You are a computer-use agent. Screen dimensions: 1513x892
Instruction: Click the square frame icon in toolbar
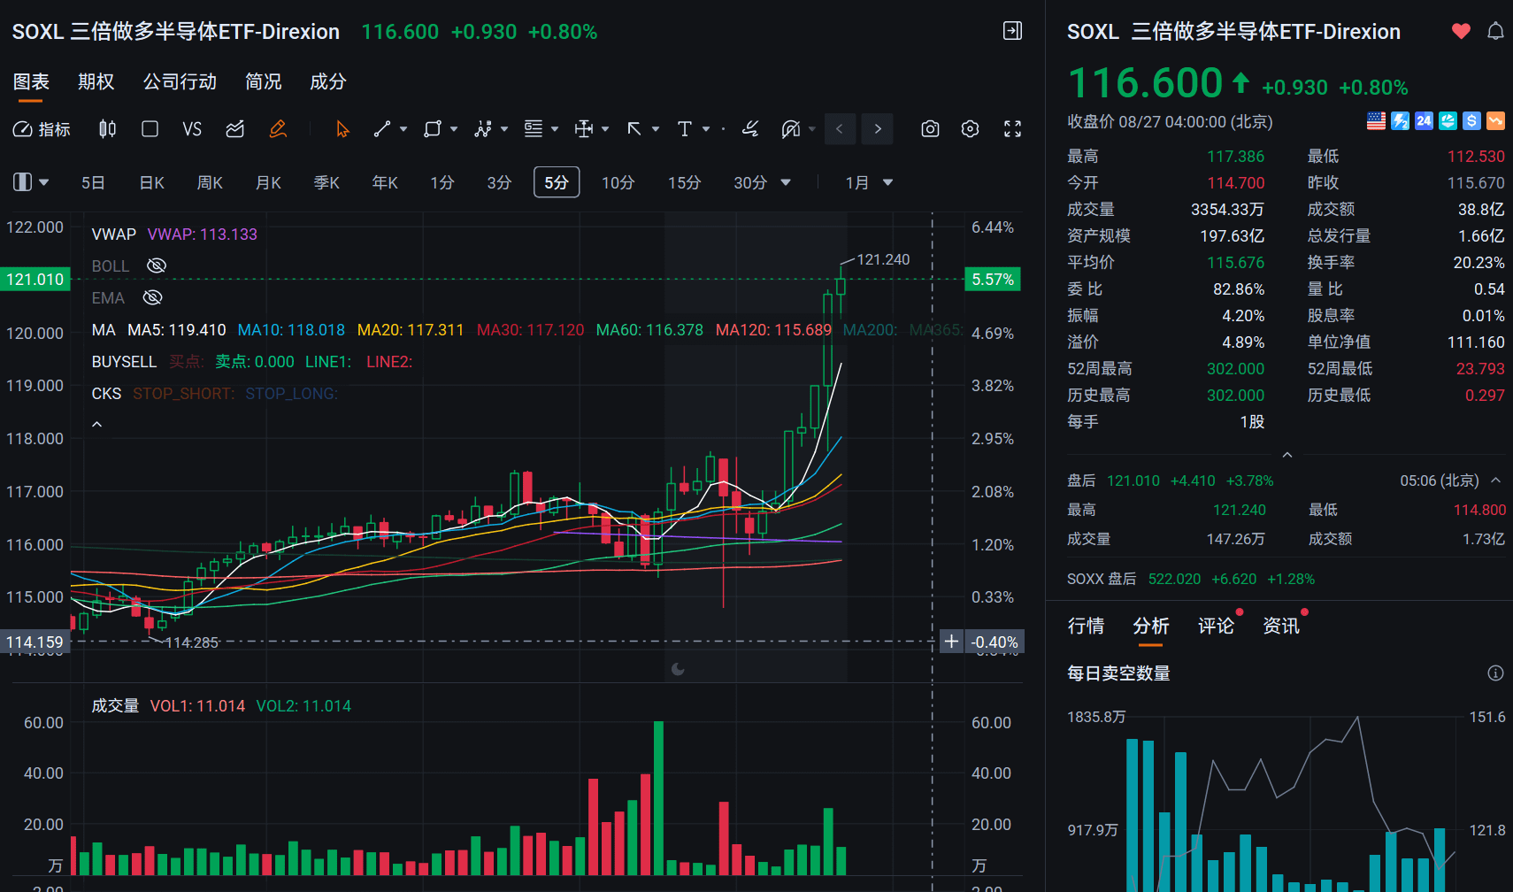pos(150,129)
